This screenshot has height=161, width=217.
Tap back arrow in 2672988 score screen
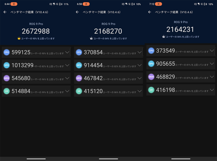5,12
